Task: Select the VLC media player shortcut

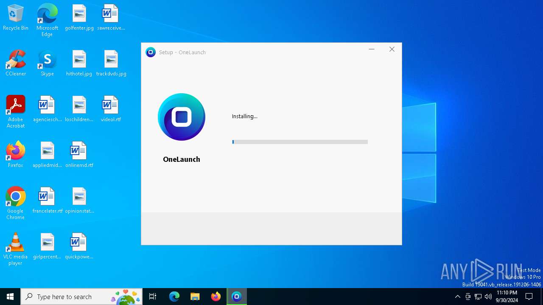Action: [x=16, y=249]
